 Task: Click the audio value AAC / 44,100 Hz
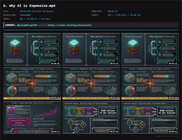click(x=35, y=19)
